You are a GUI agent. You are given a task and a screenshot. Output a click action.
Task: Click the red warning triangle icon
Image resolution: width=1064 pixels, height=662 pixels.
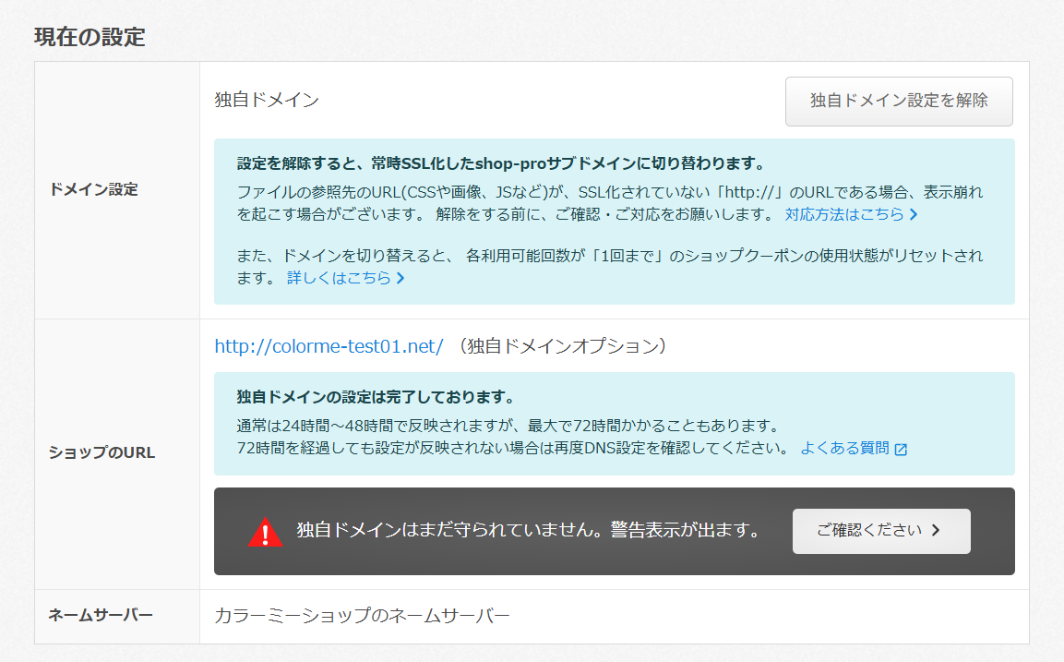(x=266, y=532)
